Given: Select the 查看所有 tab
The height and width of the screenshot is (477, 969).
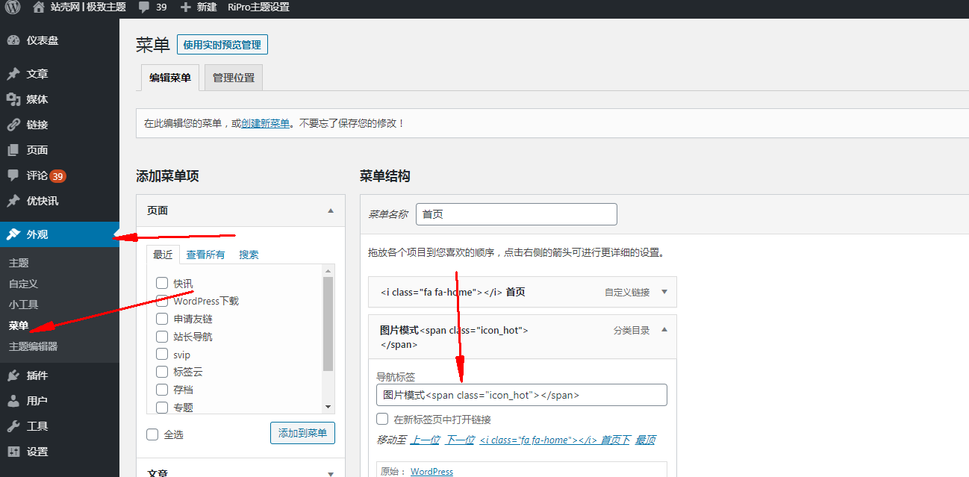Looking at the screenshot, I should tap(205, 255).
